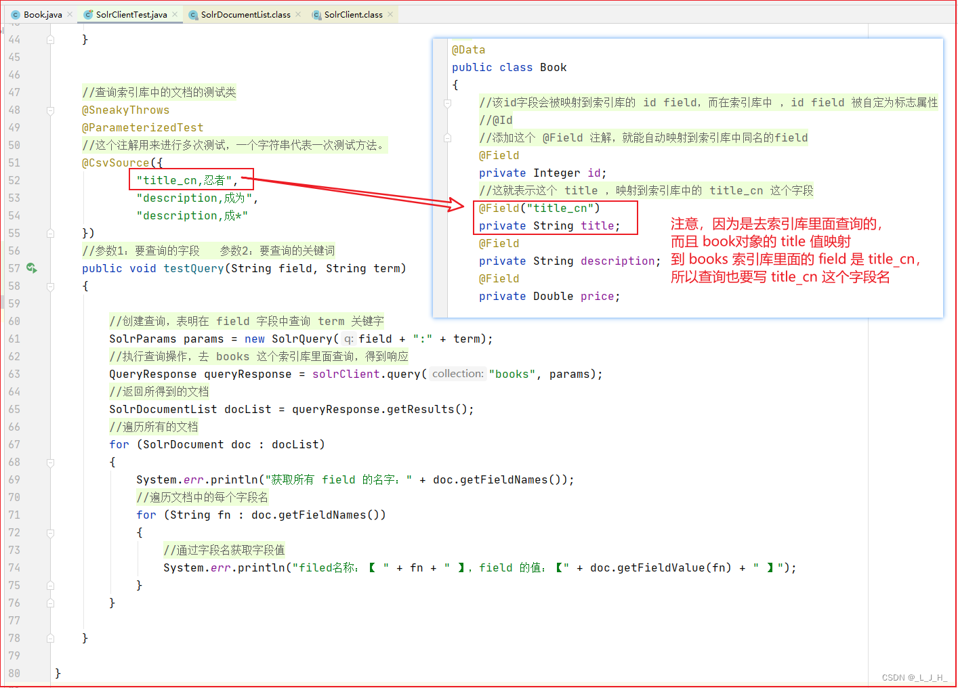Click line number 61 in the gutter
This screenshot has width=958, height=688.
14,339
